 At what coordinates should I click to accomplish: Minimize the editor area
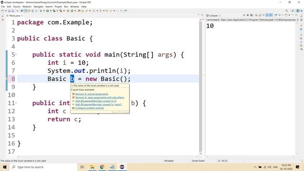coord(199,15)
